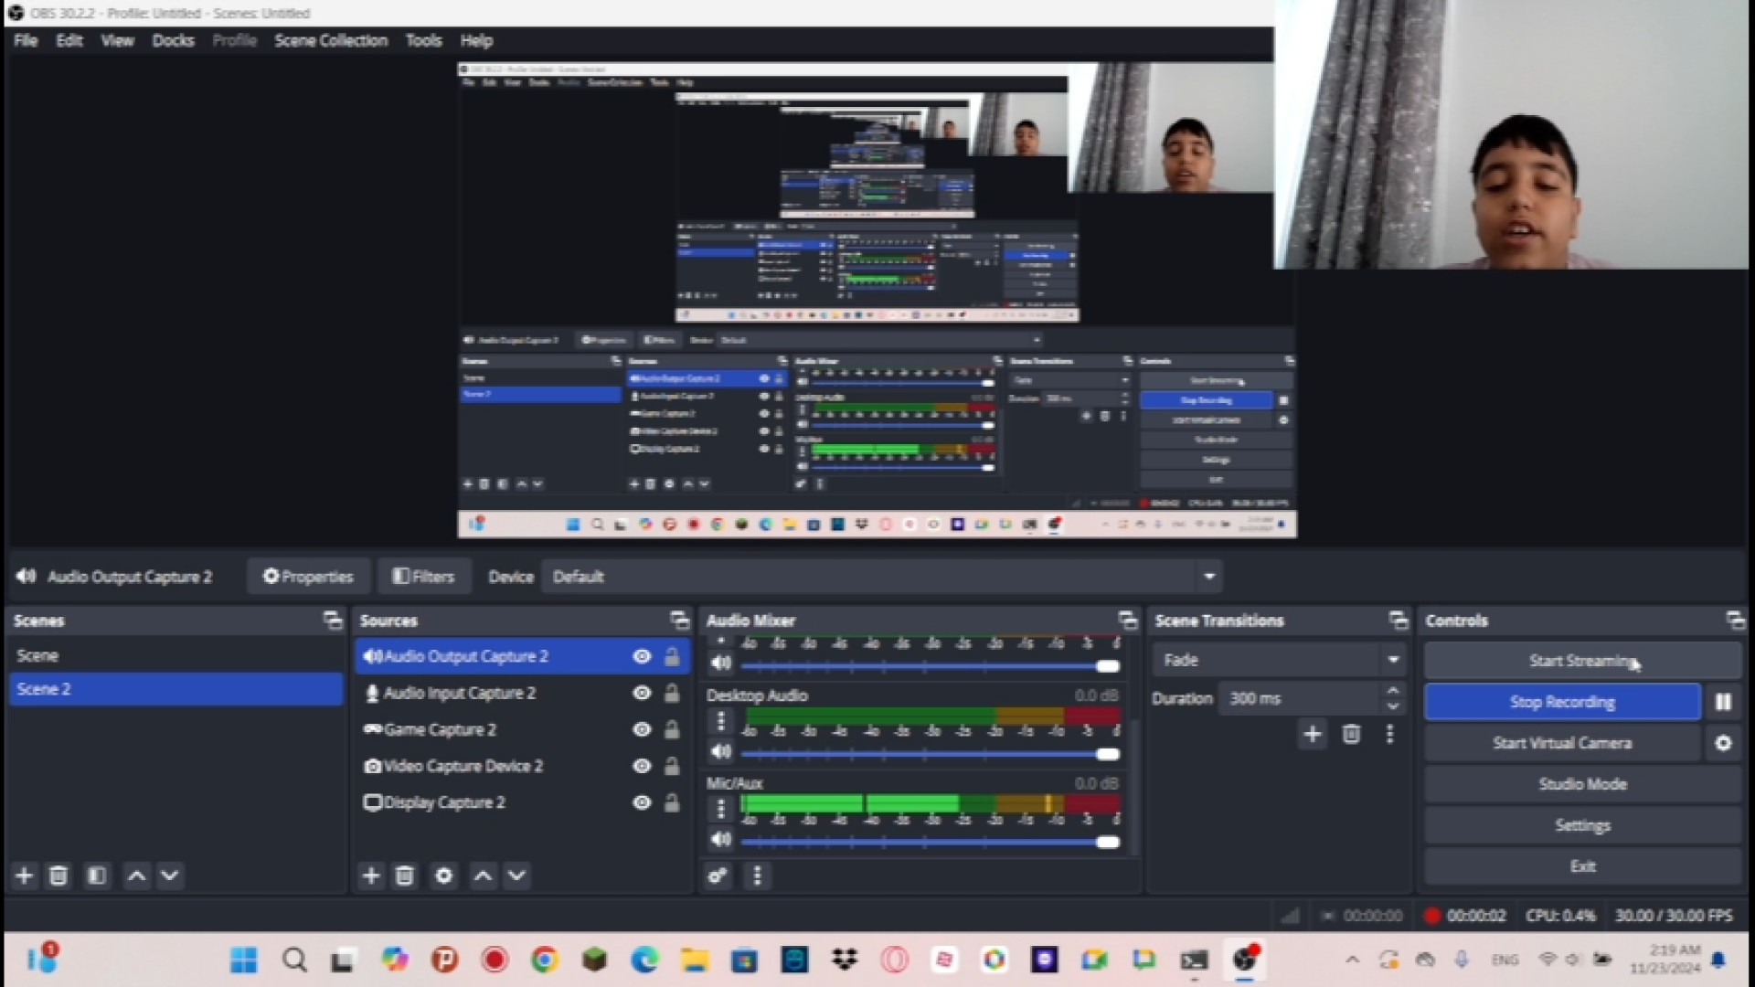Move scene down arrow in Scenes panel

coord(170,876)
